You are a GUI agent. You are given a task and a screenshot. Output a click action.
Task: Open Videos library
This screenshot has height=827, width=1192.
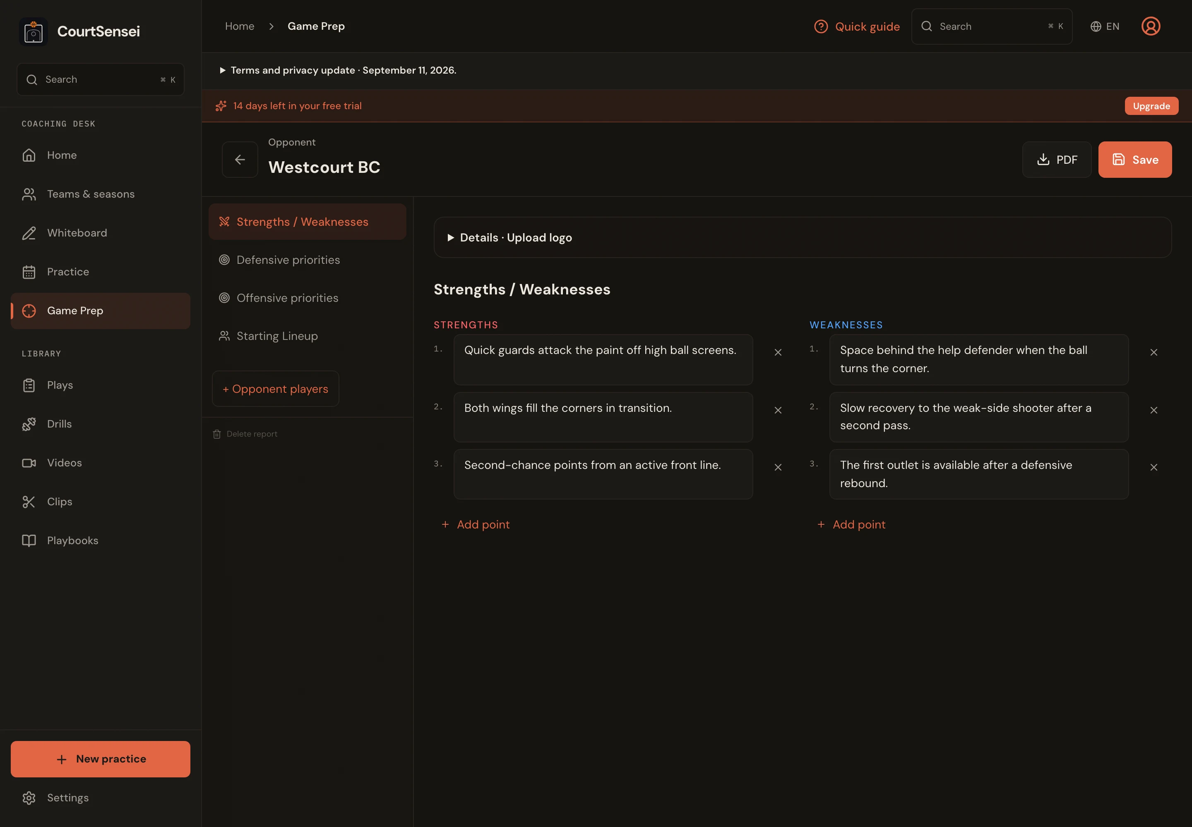(100, 463)
